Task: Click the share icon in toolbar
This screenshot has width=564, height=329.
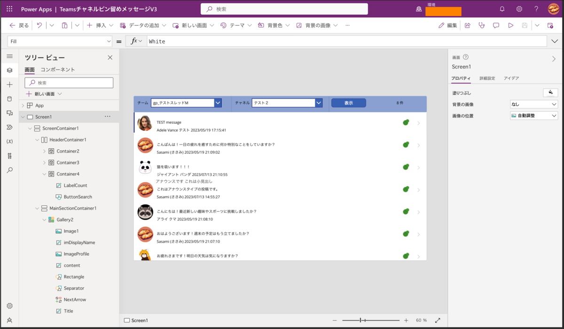Action: [x=468, y=25]
